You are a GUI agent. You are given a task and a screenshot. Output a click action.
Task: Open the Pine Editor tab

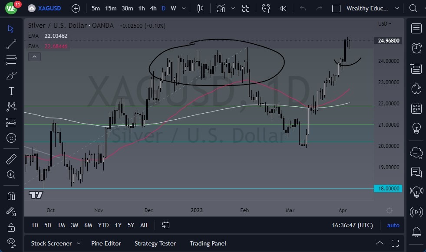pyautogui.click(x=106, y=243)
